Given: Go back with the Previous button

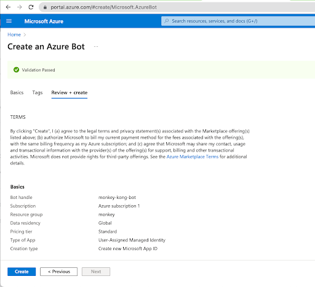Looking at the screenshot, I should pyautogui.click(x=58, y=272).
